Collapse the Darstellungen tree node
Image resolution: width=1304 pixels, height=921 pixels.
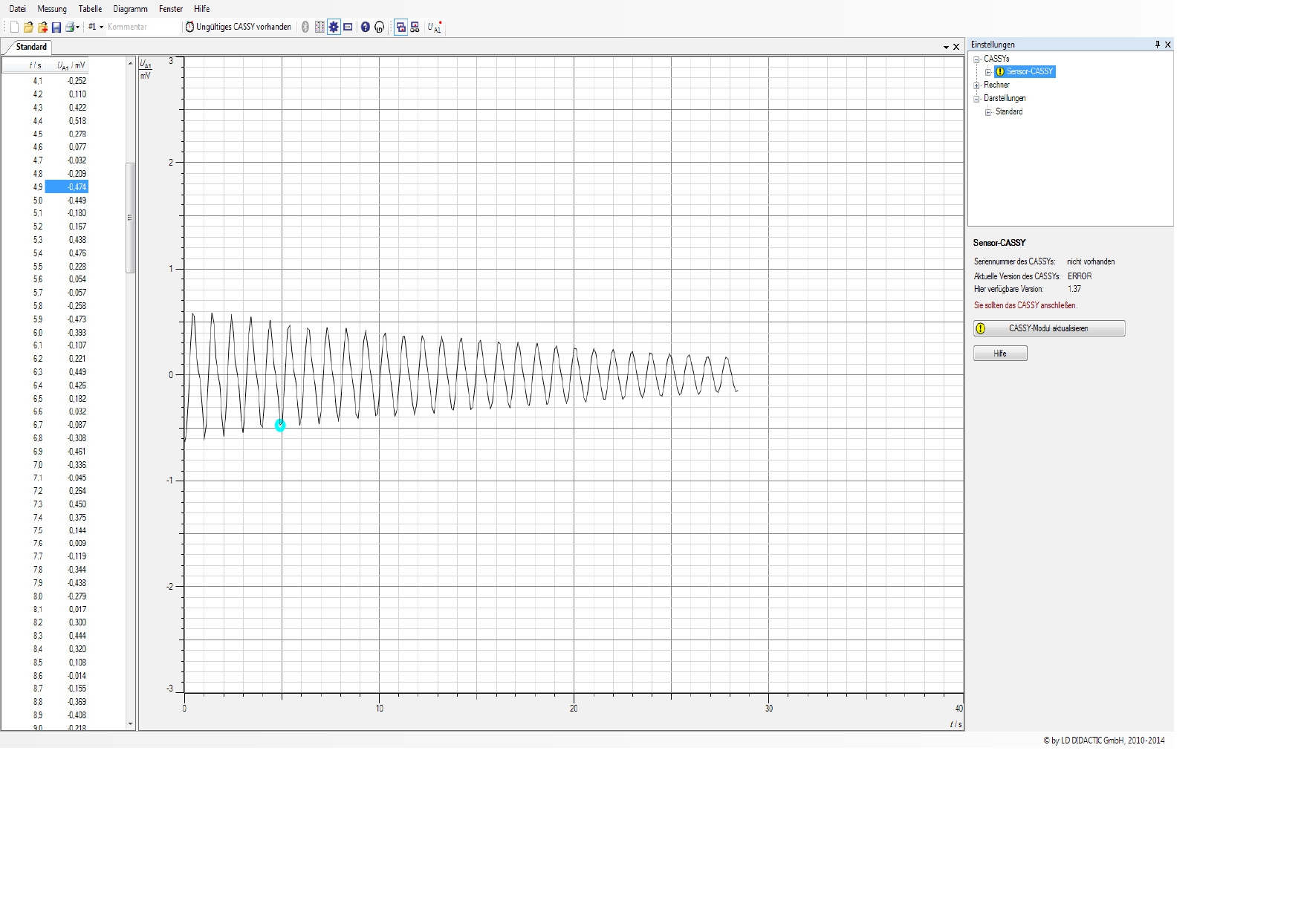click(x=977, y=99)
